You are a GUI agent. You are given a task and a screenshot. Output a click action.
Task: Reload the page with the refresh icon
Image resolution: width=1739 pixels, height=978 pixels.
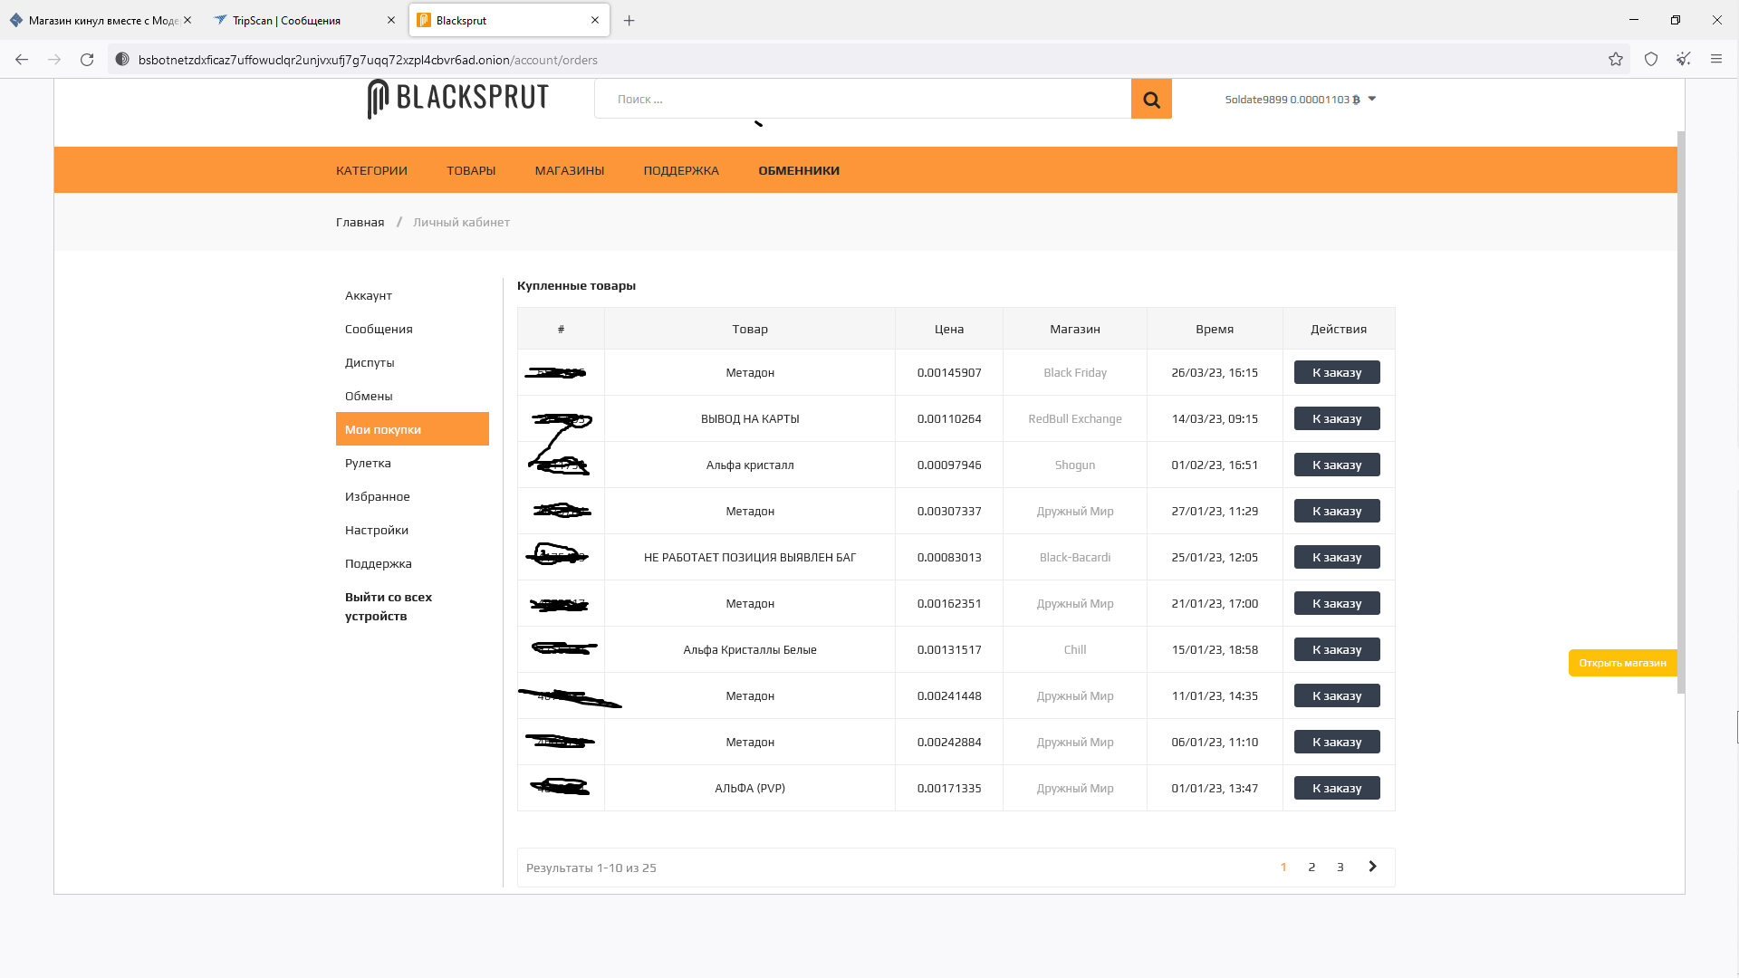coord(87,60)
